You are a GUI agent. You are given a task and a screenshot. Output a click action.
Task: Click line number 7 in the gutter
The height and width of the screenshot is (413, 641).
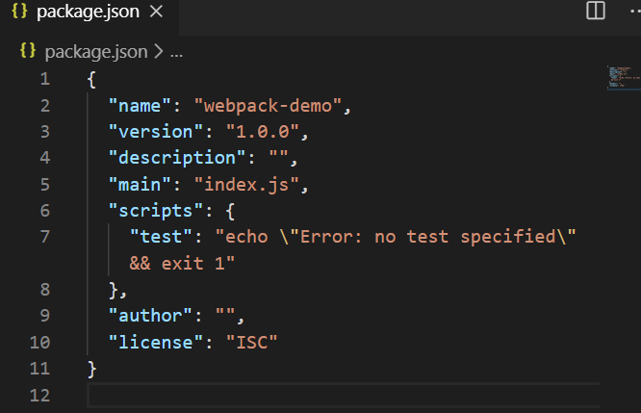pyautogui.click(x=45, y=237)
